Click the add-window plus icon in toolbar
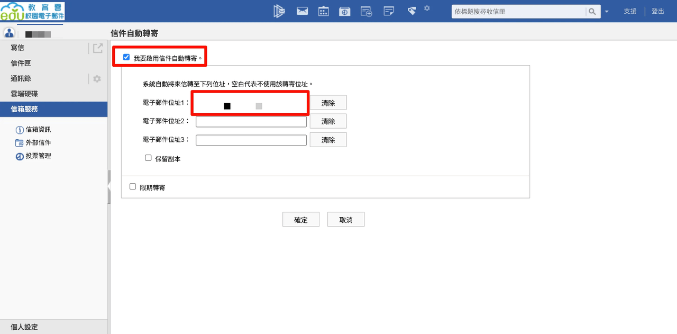Viewport: 677px width, 334px height. pyautogui.click(x=366, y=11)
